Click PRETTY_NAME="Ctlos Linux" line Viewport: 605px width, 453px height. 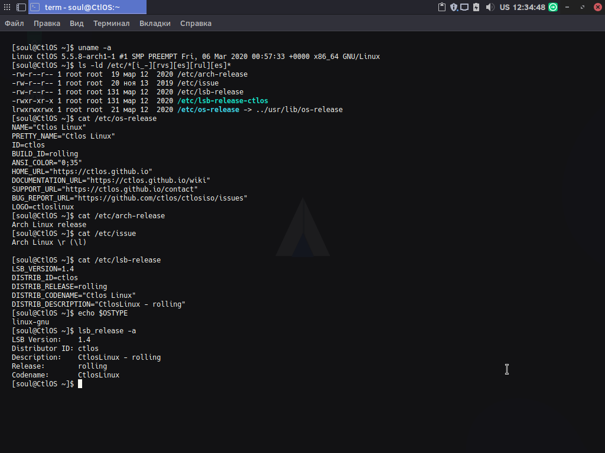63,136
